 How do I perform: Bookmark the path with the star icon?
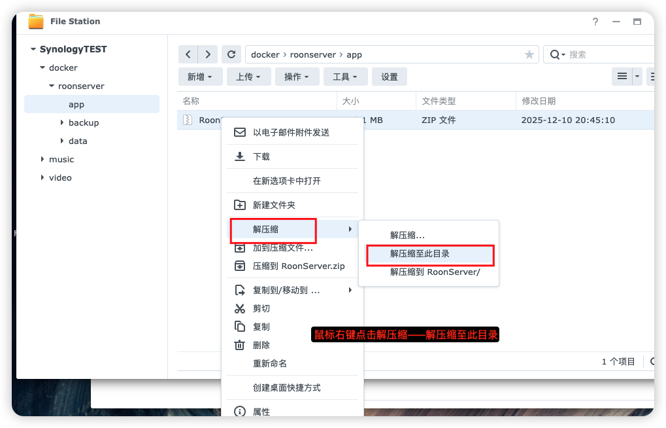pyautogui.click(x=529, y=55)
